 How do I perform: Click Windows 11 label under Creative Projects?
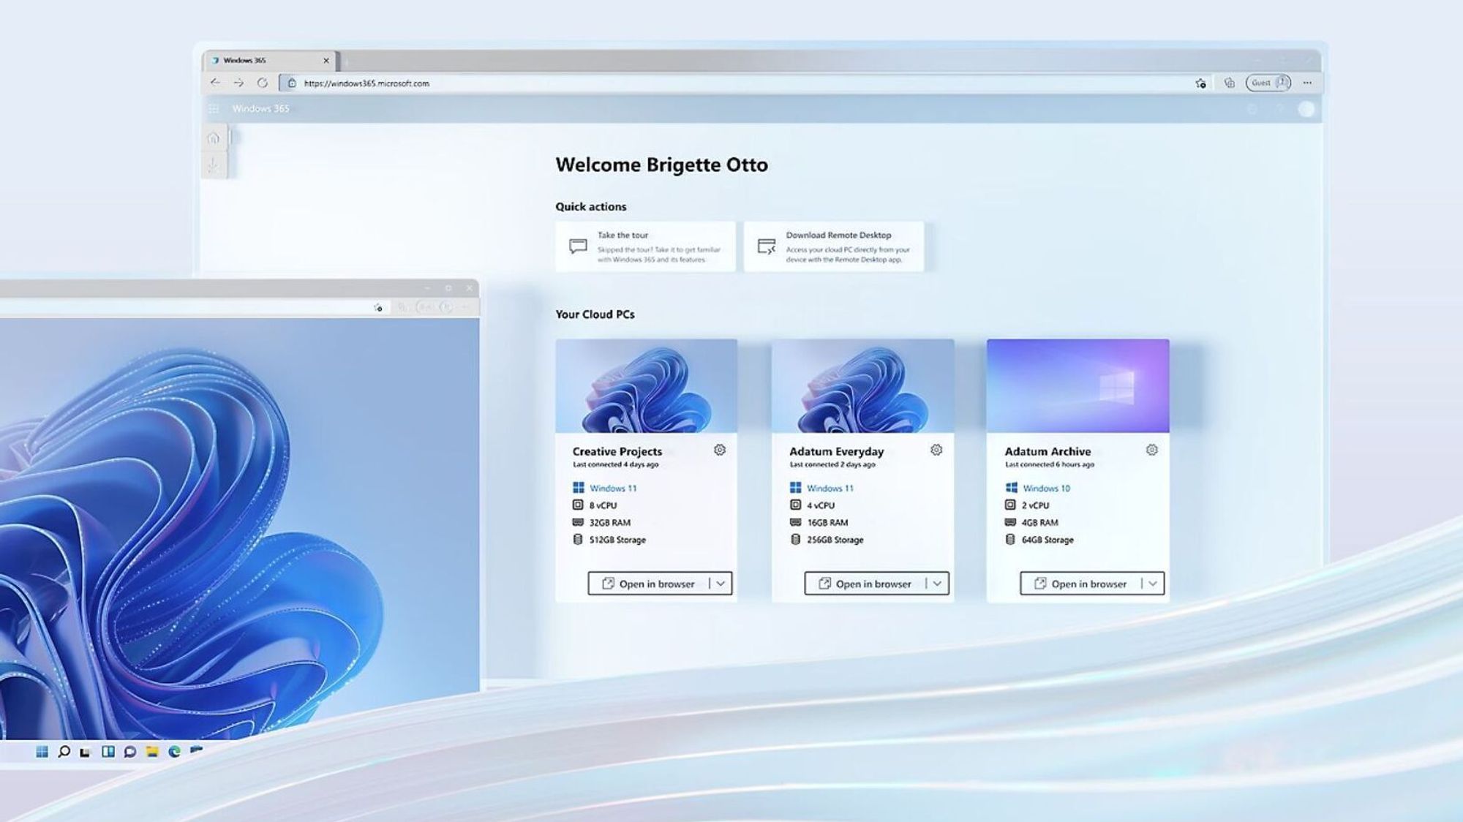point(613,489)
